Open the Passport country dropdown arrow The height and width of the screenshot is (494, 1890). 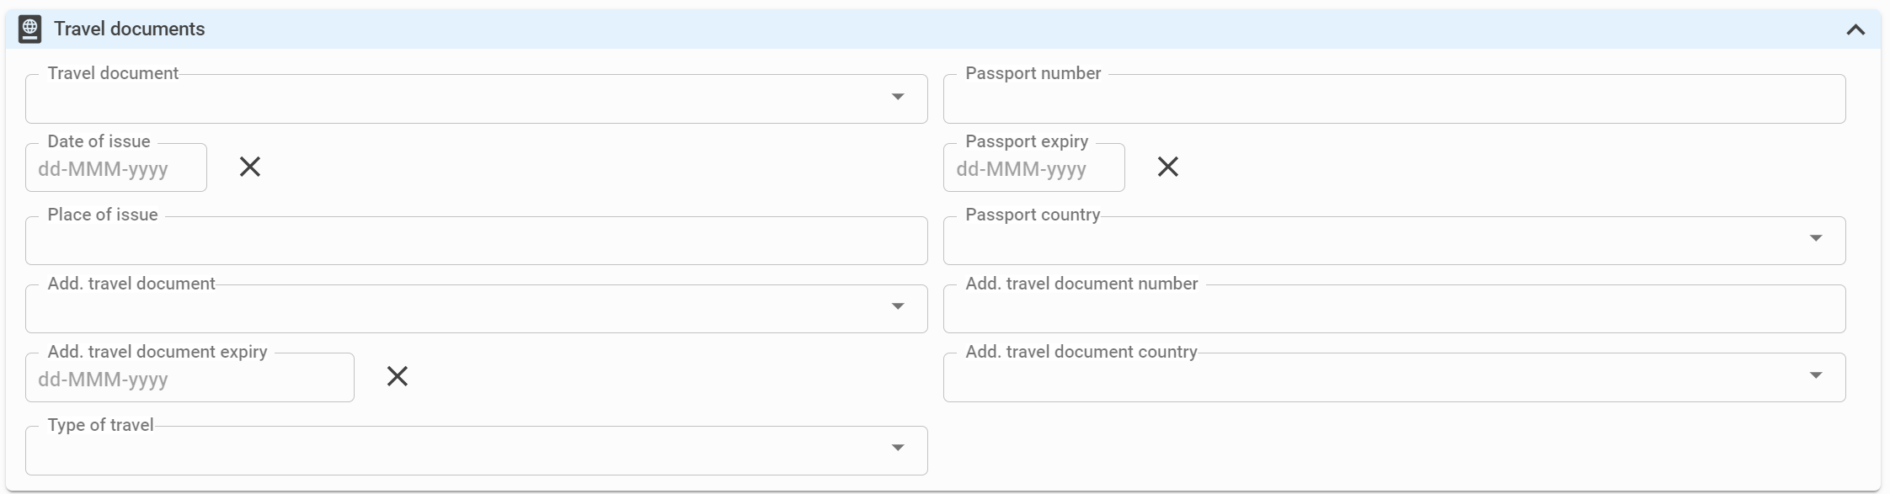pos(1816,238)
